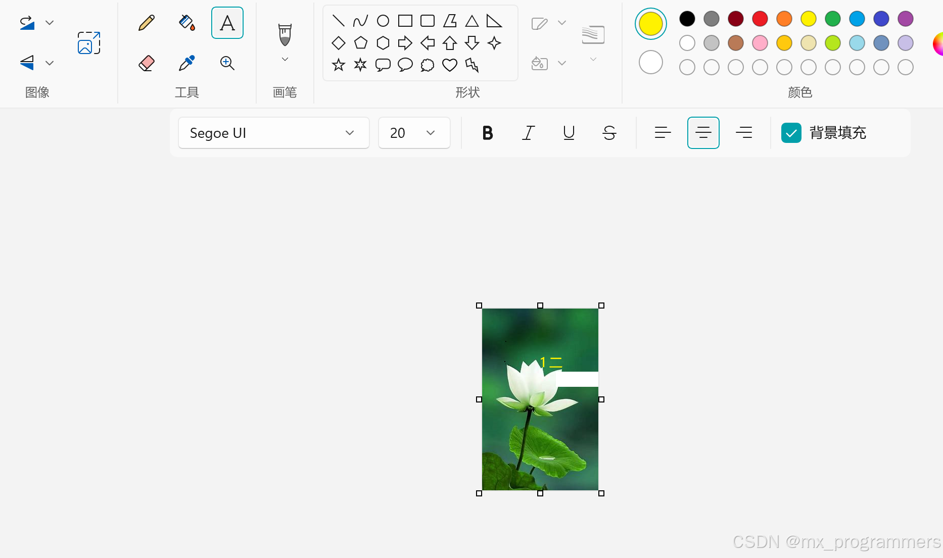The width and height of the screenshot is (943, 558).
Task: Select the Triangle shape
Action: coord(472,21)
